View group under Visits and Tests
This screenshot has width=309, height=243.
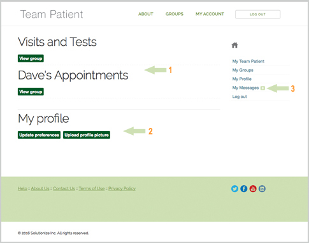(31, 59)
